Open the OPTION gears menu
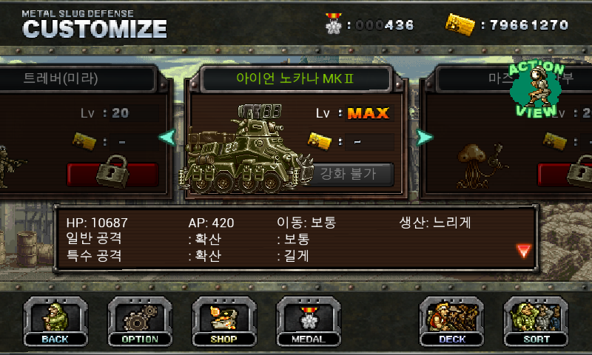Screen dimensions: 592x355 click(x=140, y=322)
